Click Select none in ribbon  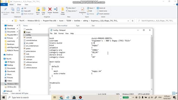tap(102, 11)
